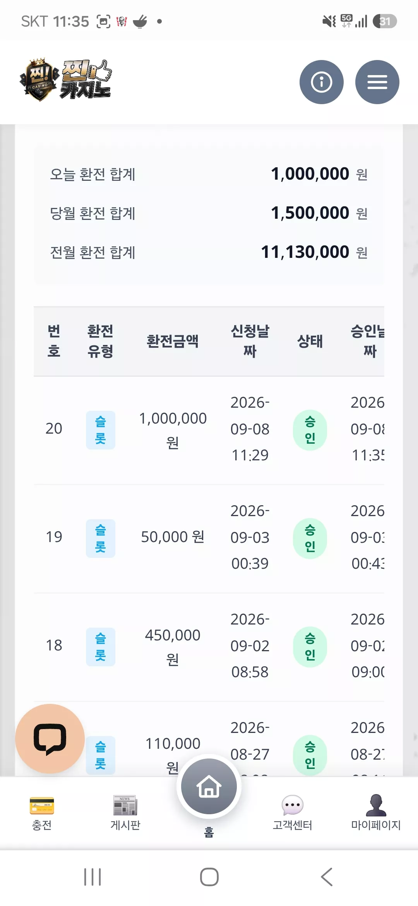Tap the 상태 column header

(x=310, y=341)
